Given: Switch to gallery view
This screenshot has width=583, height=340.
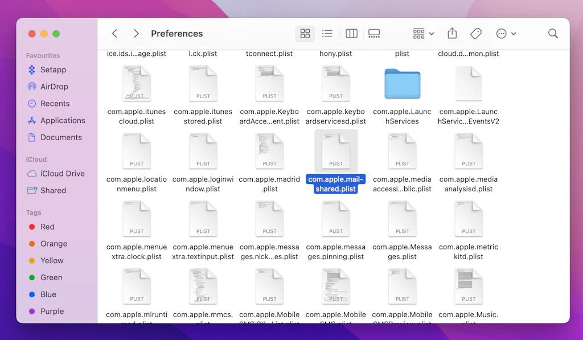Looking at the screenshot, I should point(374,34).
